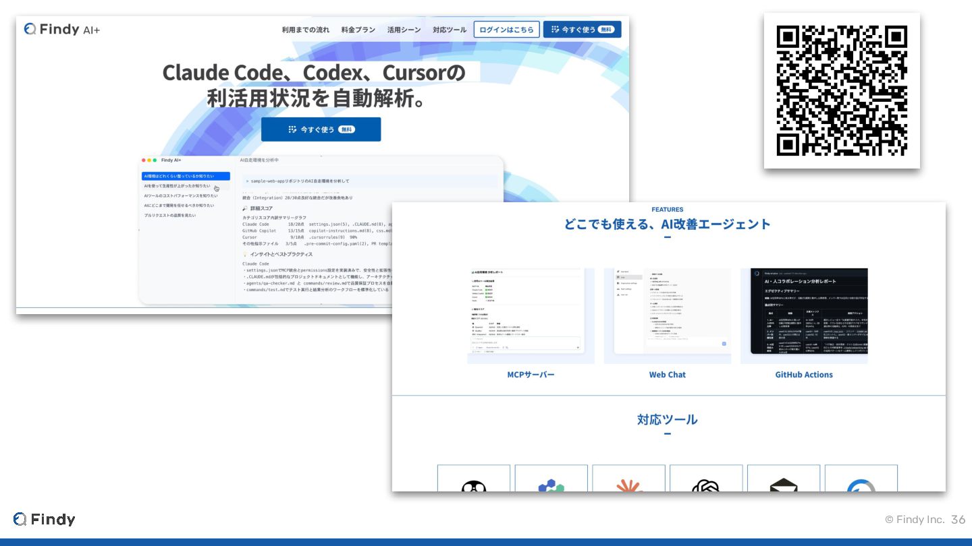Viewport: 972px width, 546px height.
Task: Click the slide page number 36
Action: tap(958, 520)
